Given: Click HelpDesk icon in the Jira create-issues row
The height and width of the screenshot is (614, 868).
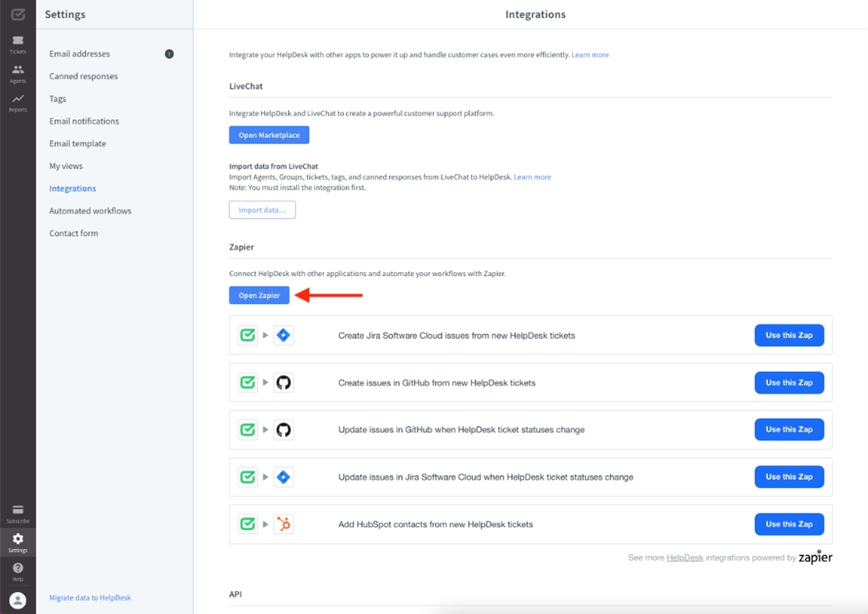Looking at the screenshot, I should [248, 336].
